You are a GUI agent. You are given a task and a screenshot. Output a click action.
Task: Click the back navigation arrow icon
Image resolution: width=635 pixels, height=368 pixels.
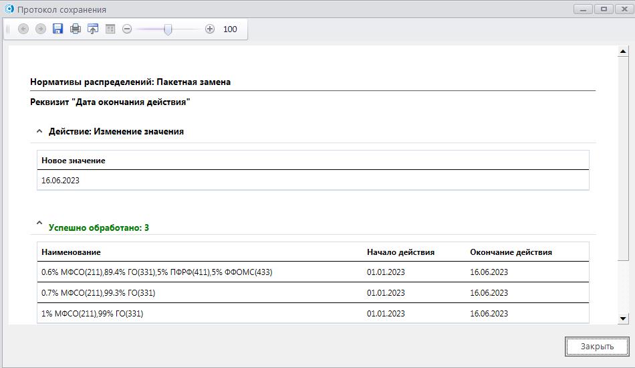23,29
